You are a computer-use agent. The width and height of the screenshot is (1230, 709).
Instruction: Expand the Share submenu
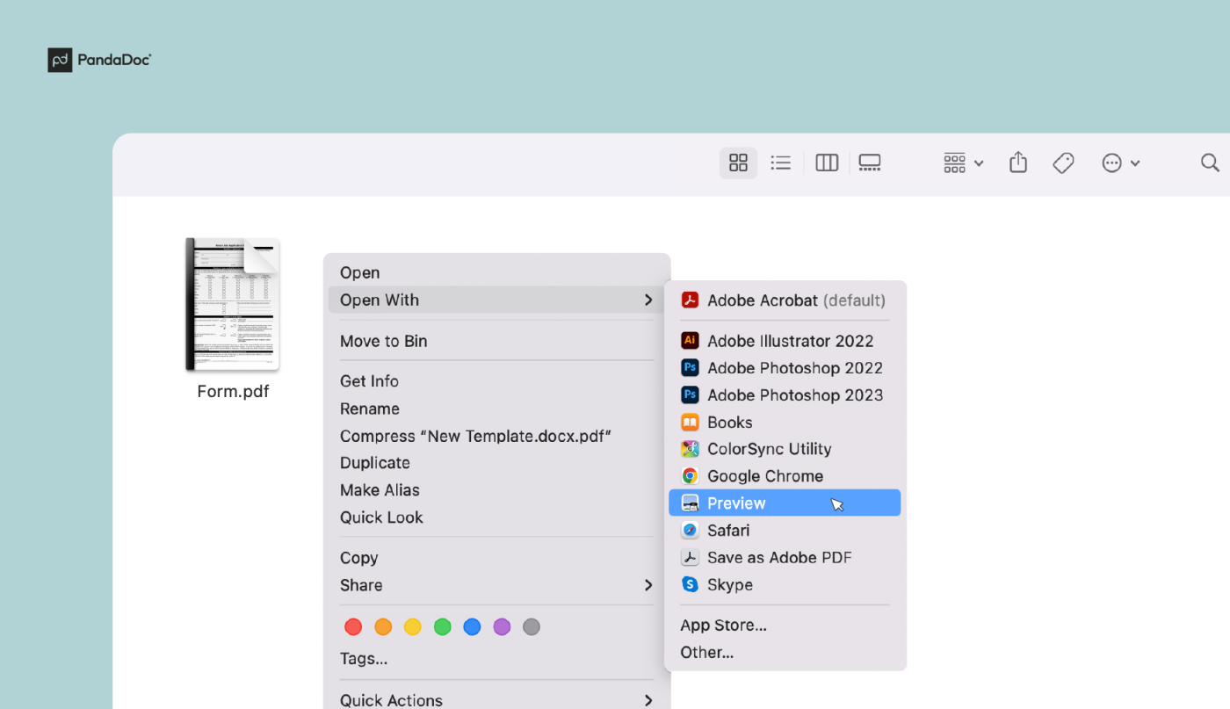pyautogui.click(x=496, y=585)
